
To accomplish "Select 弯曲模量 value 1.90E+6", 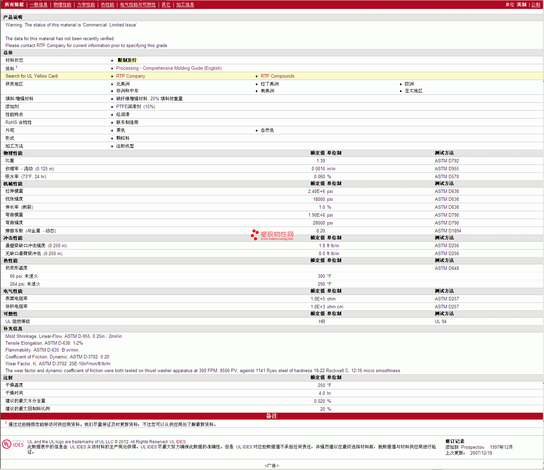I will (x=316, y=215).
